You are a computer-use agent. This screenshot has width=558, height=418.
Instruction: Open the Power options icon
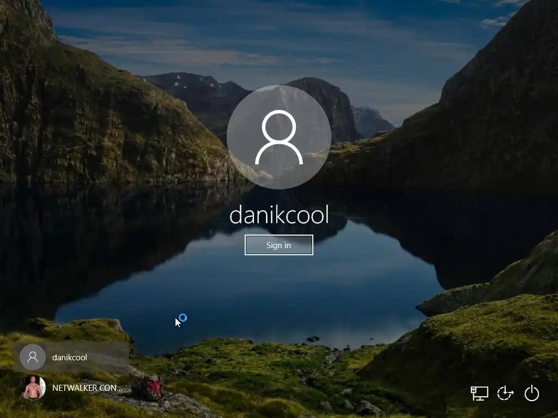pos(532,394)
